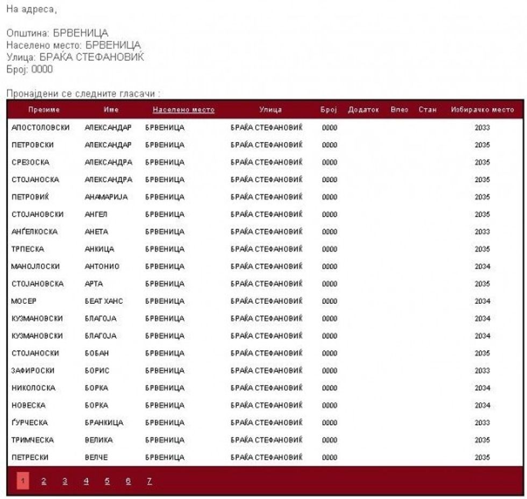Jump to page 4 of voters
Screen dimensions: 527x499
86,480
